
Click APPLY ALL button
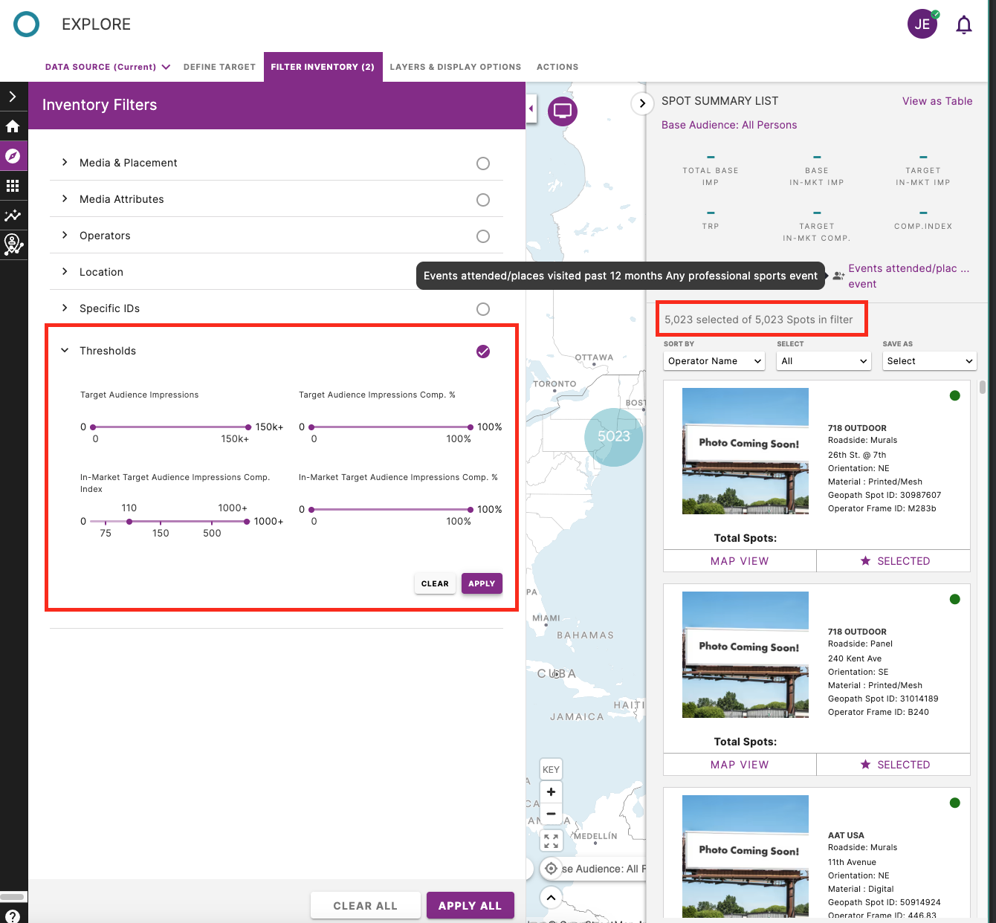(x=470, y=905)
